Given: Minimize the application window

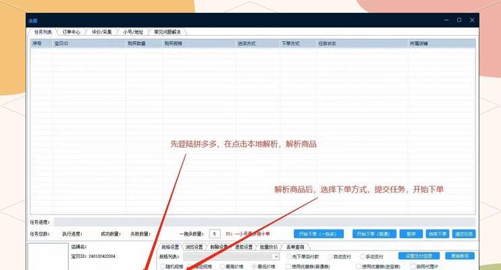Looking at the screenshot, I should tap(446, 20).
